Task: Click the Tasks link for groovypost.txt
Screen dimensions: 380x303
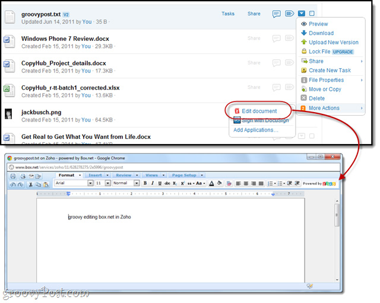Action: pos(228,14)
